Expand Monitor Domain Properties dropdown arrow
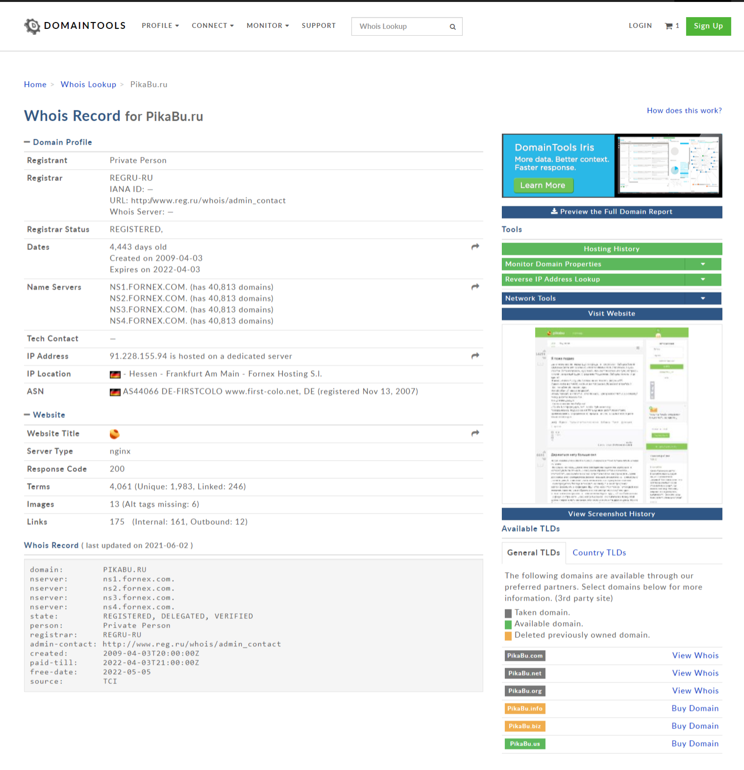 point(703,264)
